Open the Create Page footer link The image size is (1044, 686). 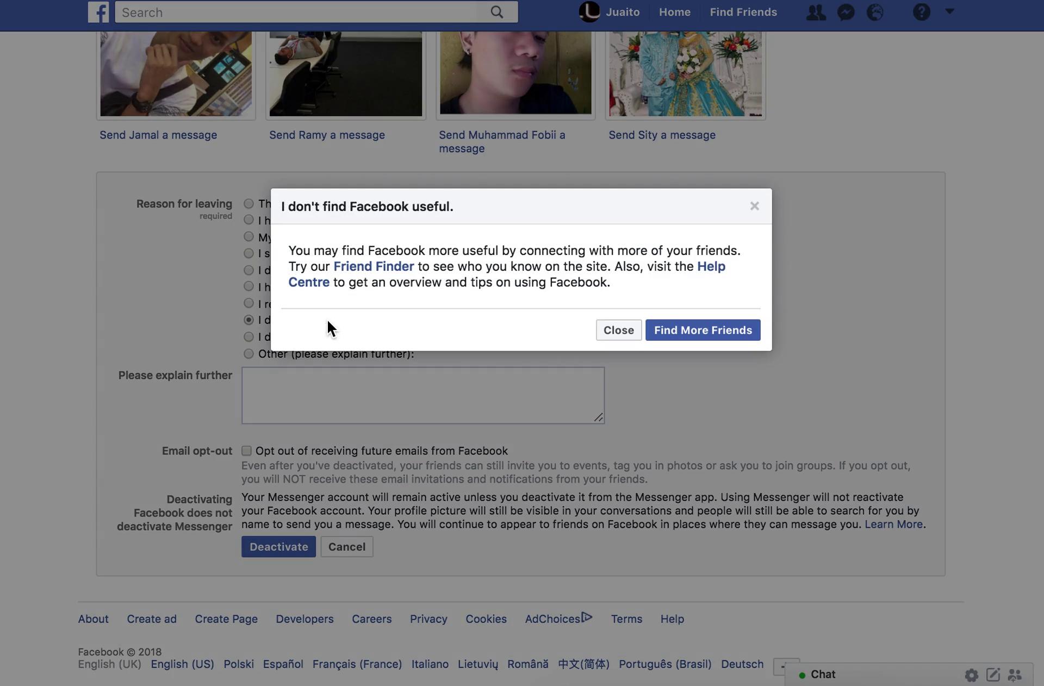(226, 619)
